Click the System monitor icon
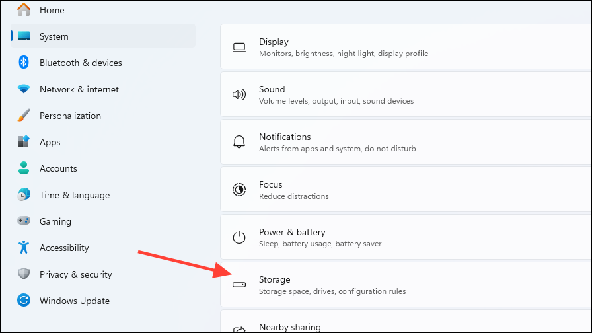The image size is (592, 333). pyautogui.click(x=24, y=36)
